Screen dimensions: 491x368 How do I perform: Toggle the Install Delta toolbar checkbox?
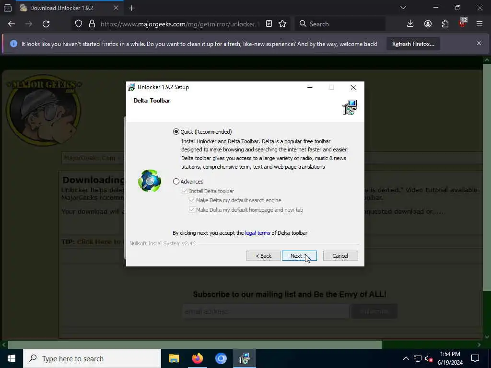pyautogui.click(x=185, y=191)
